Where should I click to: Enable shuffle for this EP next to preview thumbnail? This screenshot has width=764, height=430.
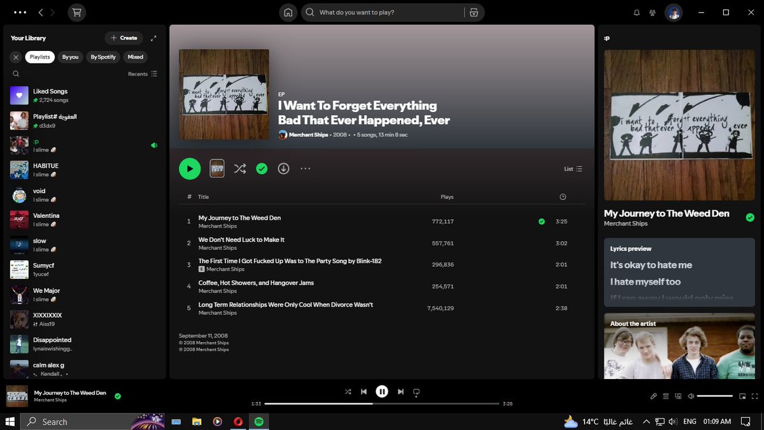pyautogui.click(x=240, y=169)
